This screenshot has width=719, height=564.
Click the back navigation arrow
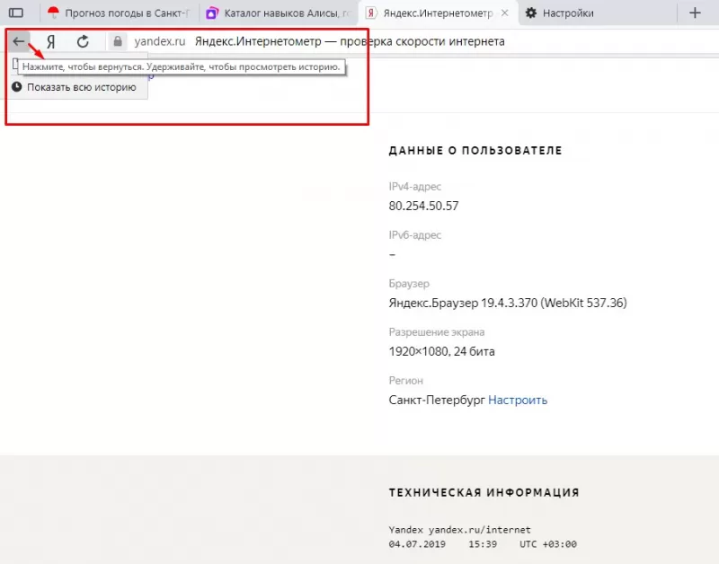pyautogui.click(x=18, y=41)
